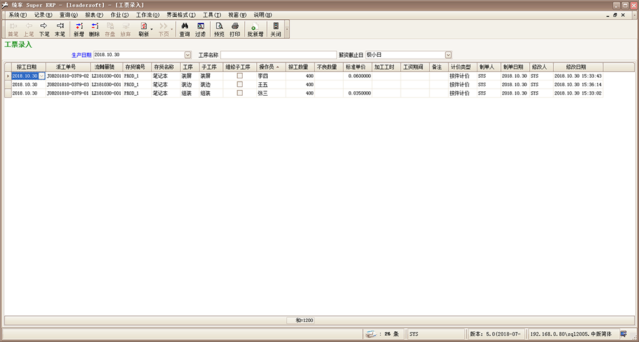The height and width of the screenshot is (342, 639).
Task: Enable 维修子工序 checkbox for 张三 row
Action: pyautogui.click(x=240, y=93)
